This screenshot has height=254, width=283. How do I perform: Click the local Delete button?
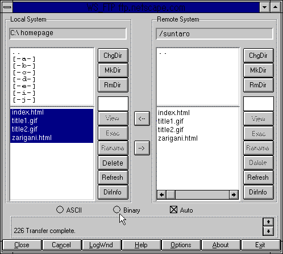[113, 163]
